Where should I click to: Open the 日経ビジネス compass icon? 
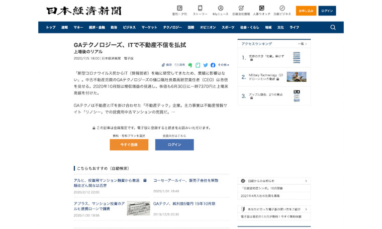[282, 9]
